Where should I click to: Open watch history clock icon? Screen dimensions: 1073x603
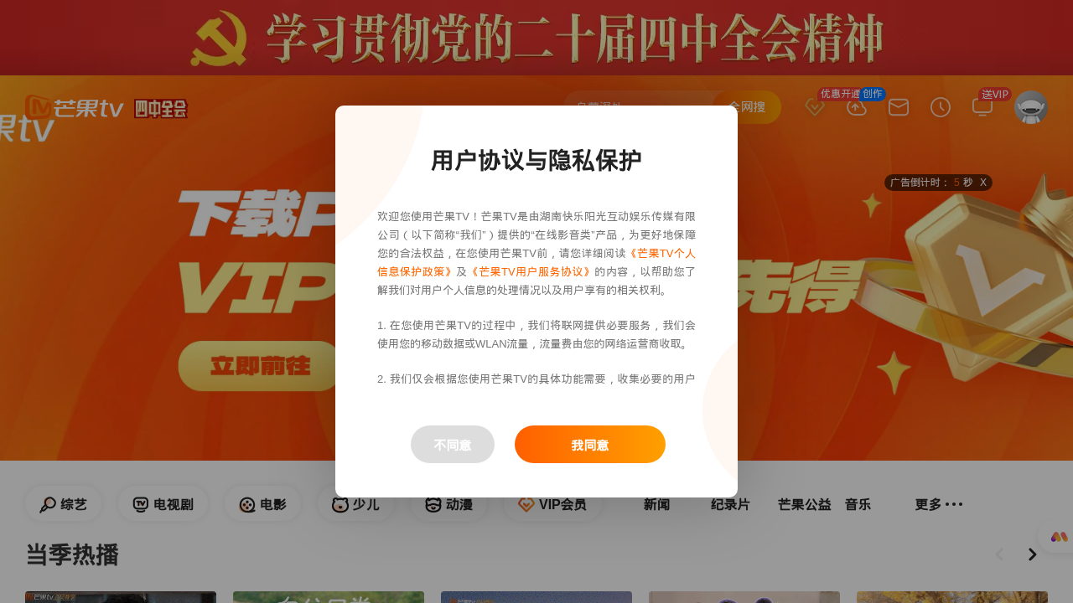click(941, 107)
